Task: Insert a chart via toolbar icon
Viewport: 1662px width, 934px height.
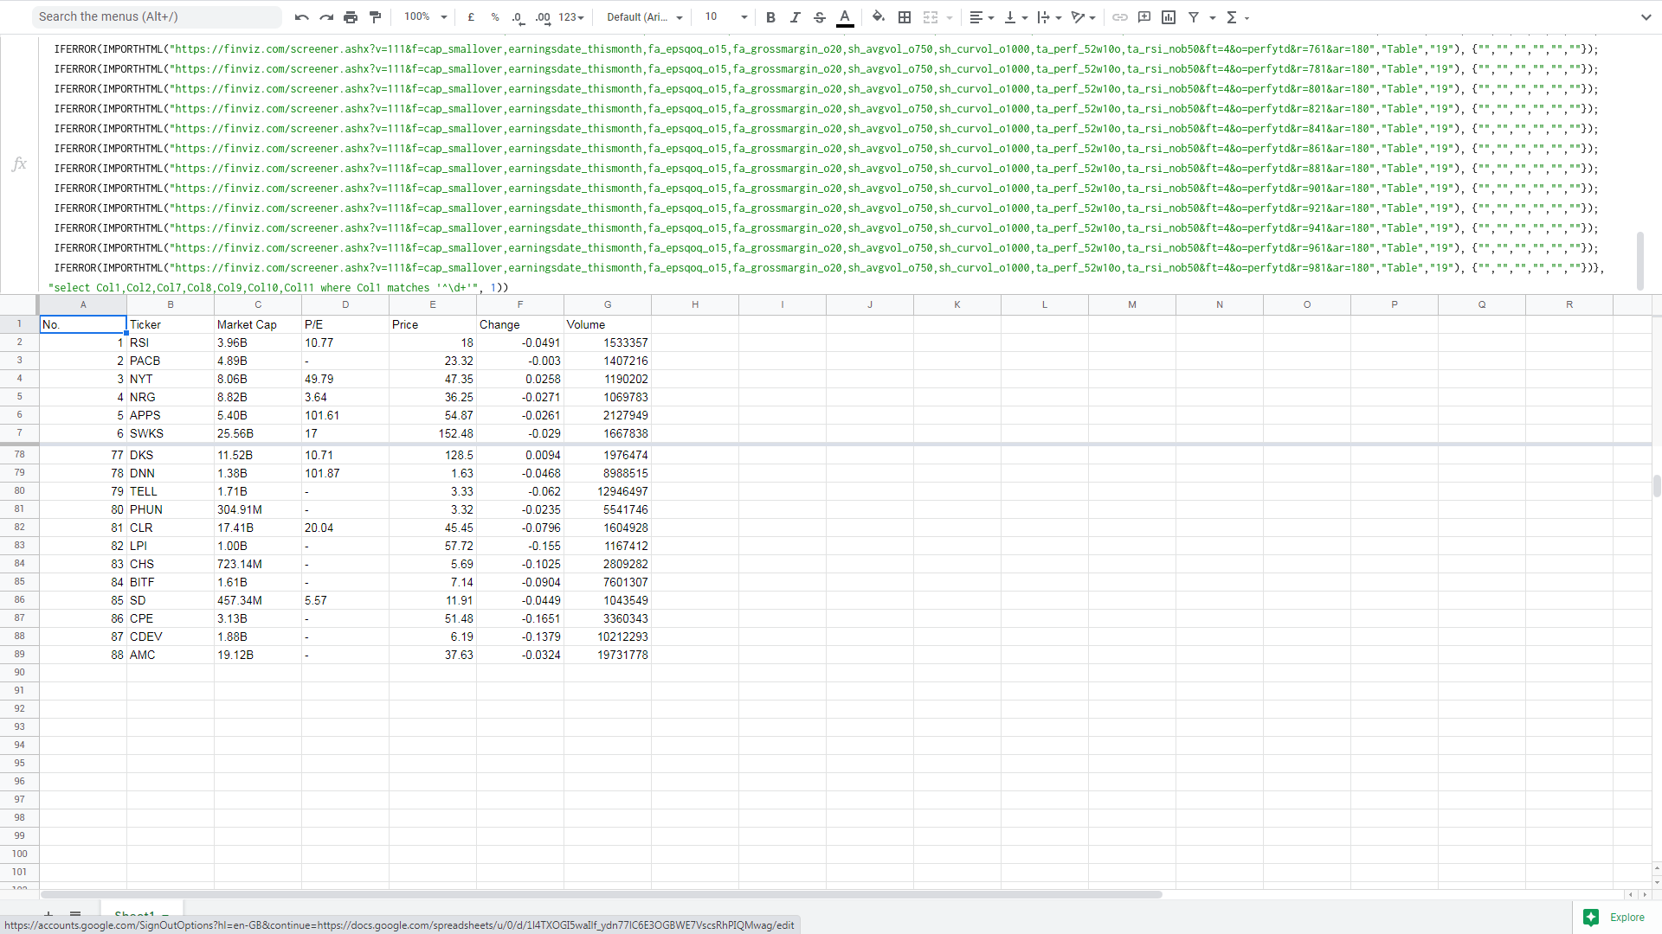Action: point(1169,17)
